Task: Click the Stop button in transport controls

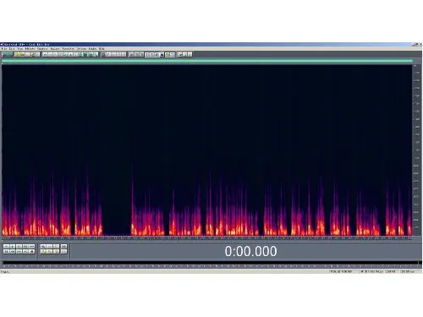Action: [x=6, y=246]
